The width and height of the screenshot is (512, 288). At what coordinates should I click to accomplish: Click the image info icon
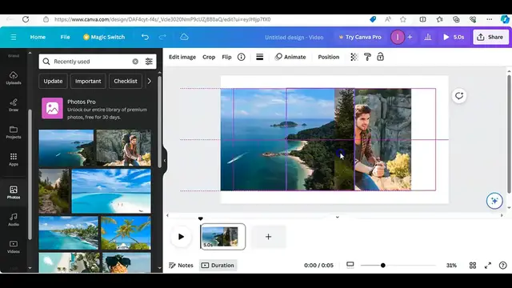point(241,57)
